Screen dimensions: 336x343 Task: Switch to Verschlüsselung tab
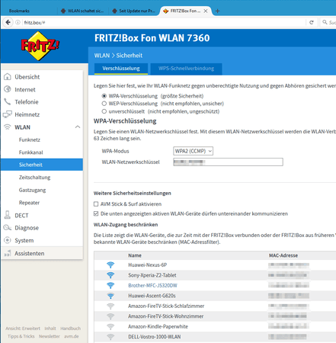[x=121, y=69]
